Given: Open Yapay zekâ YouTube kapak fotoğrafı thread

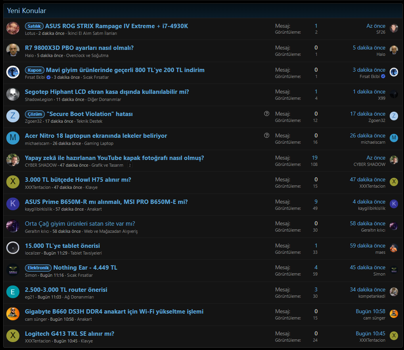Looking at the screenshot, I should (x=115, y=158).
